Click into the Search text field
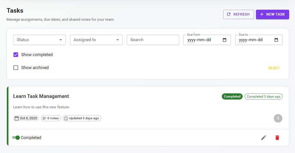295x153 pixels. tap(153, 40)
